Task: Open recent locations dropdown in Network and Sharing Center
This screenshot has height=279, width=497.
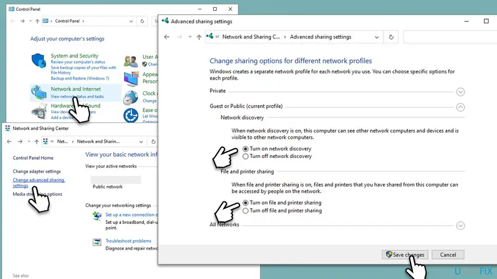Action: (29, 141)
